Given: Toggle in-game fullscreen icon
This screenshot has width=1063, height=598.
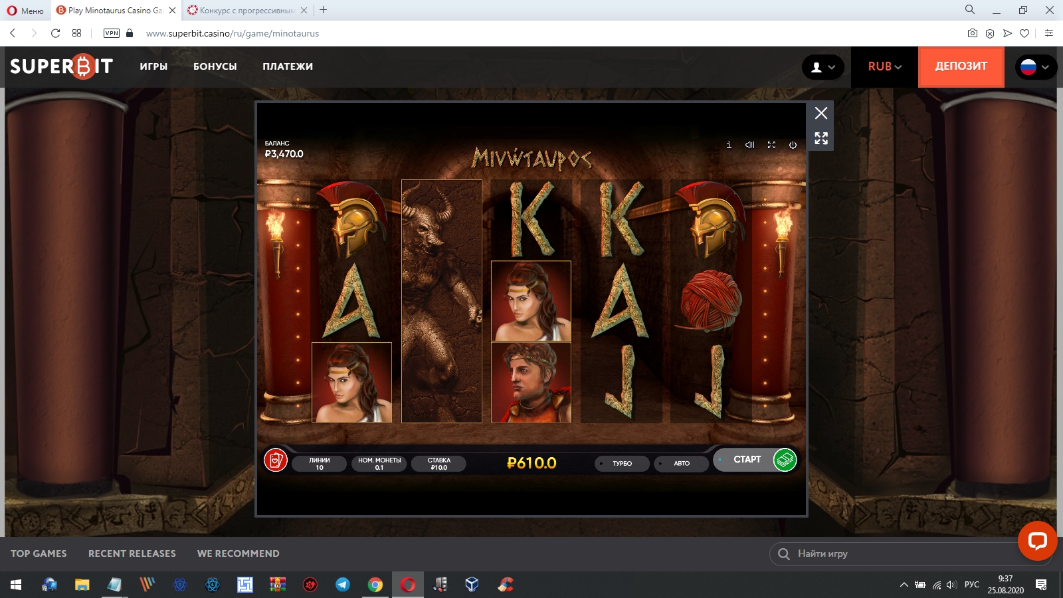Looking at the screenshot, I should click(771, 145).
